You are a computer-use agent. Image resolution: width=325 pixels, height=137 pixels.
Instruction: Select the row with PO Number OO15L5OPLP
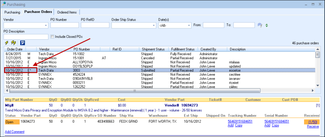160,66
